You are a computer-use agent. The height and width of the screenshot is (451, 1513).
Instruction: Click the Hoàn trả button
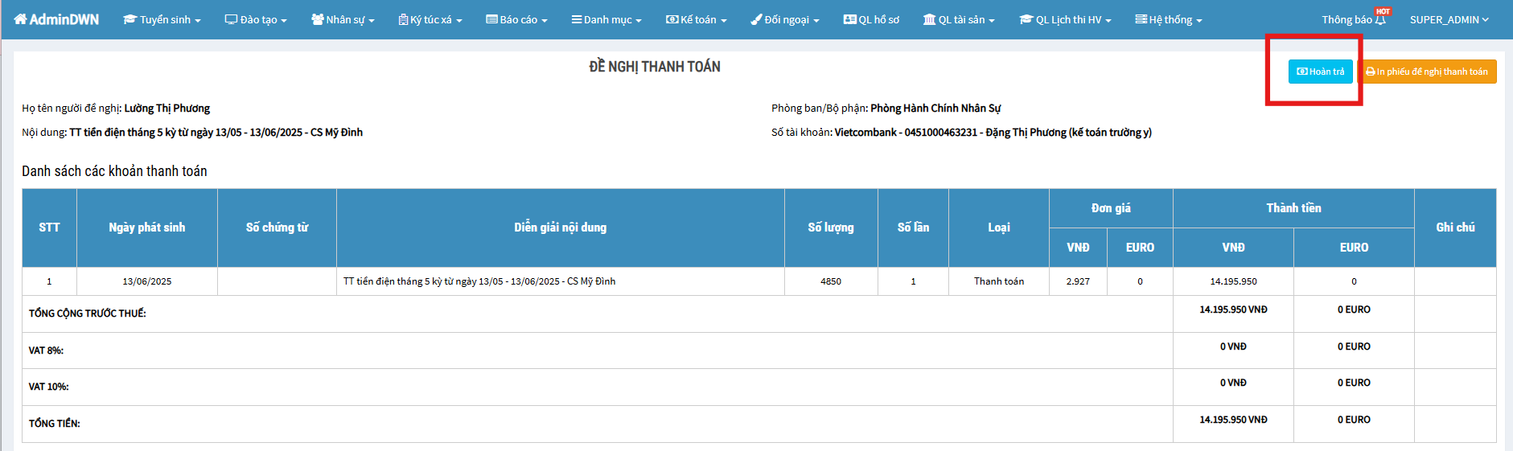tap(1320, 72)
